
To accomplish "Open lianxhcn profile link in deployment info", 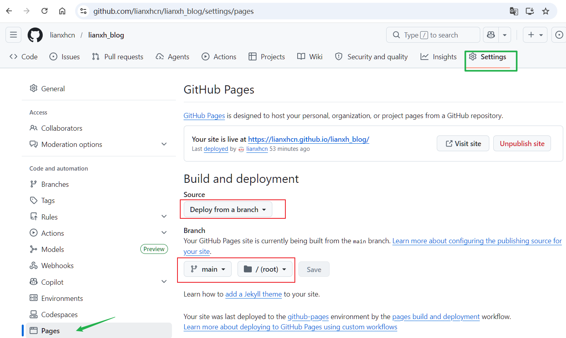I will click(x=257, y=149).
